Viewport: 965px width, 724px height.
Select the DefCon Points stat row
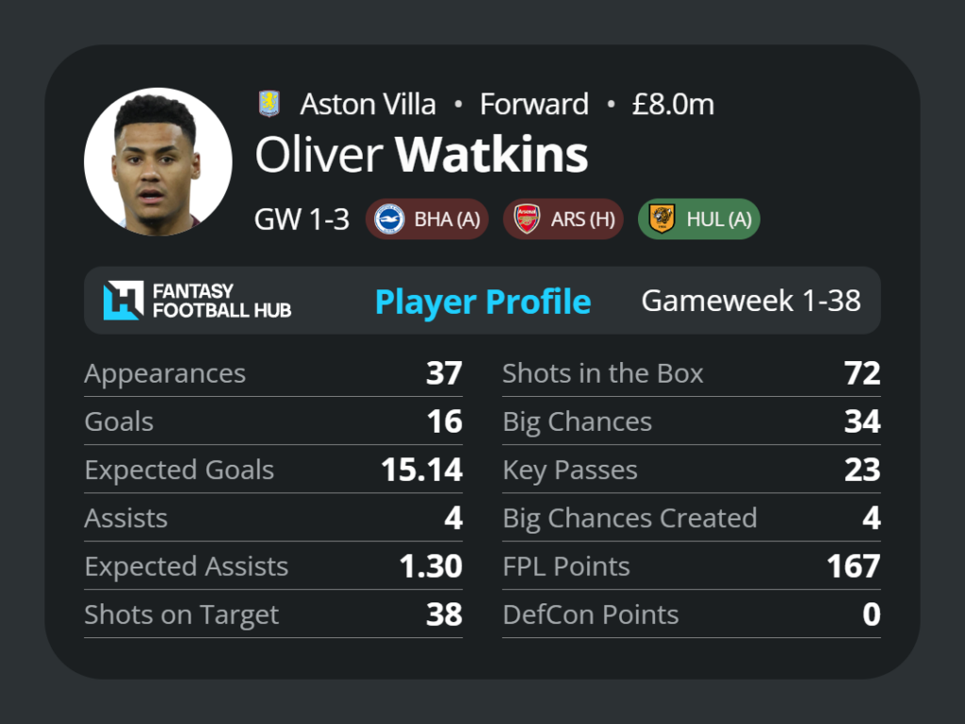pyautogui.click(x=692, y=615)
